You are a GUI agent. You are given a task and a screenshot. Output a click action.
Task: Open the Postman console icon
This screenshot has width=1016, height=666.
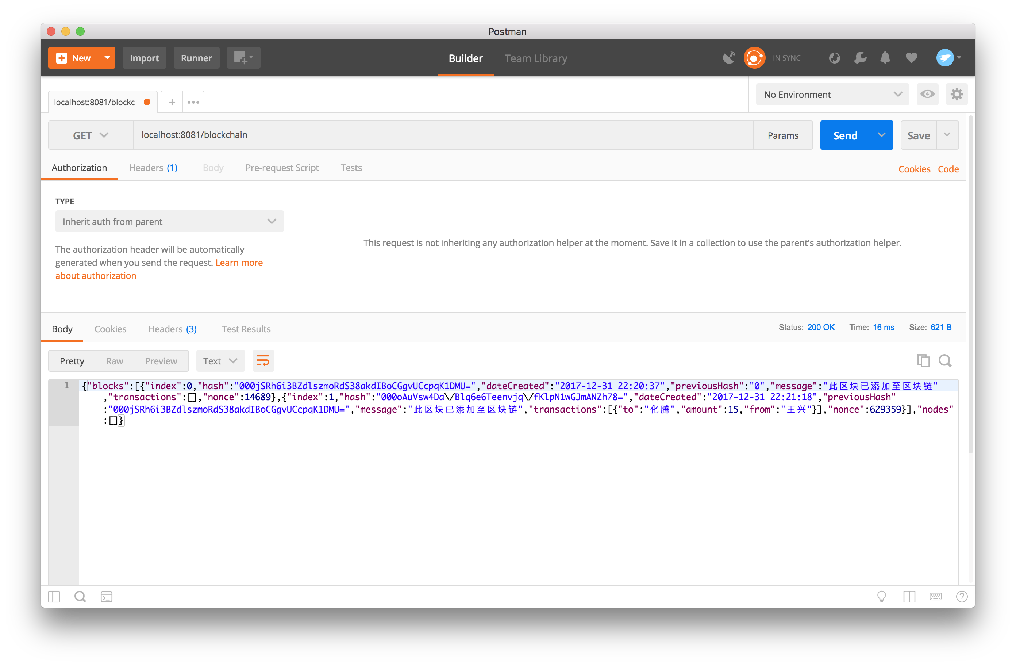point(106,596)
